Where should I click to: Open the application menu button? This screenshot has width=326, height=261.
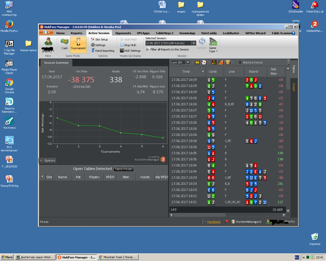pyautogui.click(x=46, y=33)
